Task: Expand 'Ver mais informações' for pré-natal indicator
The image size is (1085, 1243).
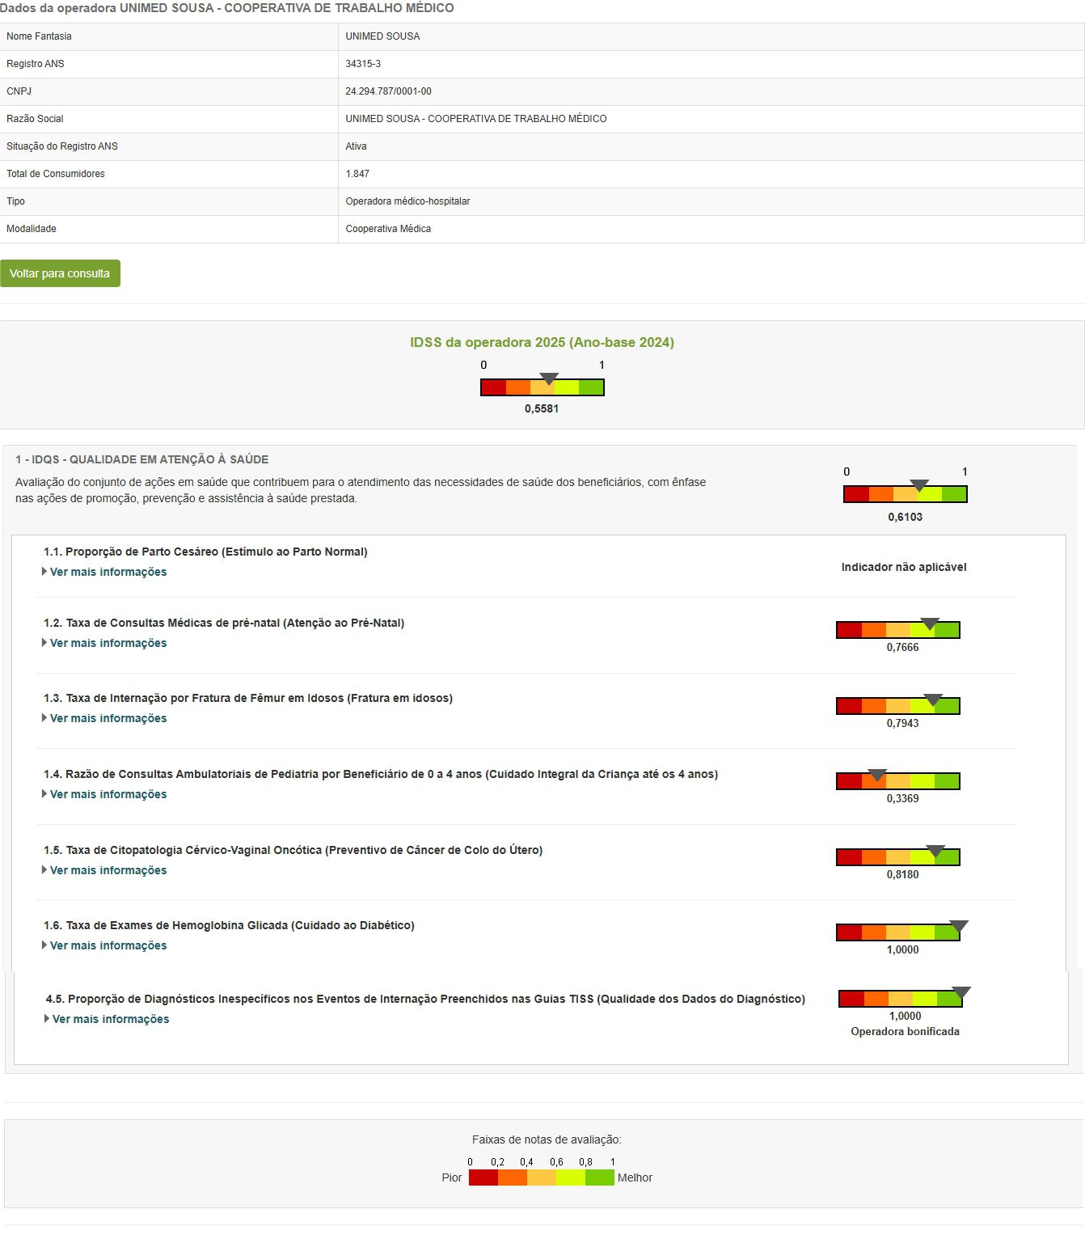Action: pyautogui.click(x=108, y=643)
